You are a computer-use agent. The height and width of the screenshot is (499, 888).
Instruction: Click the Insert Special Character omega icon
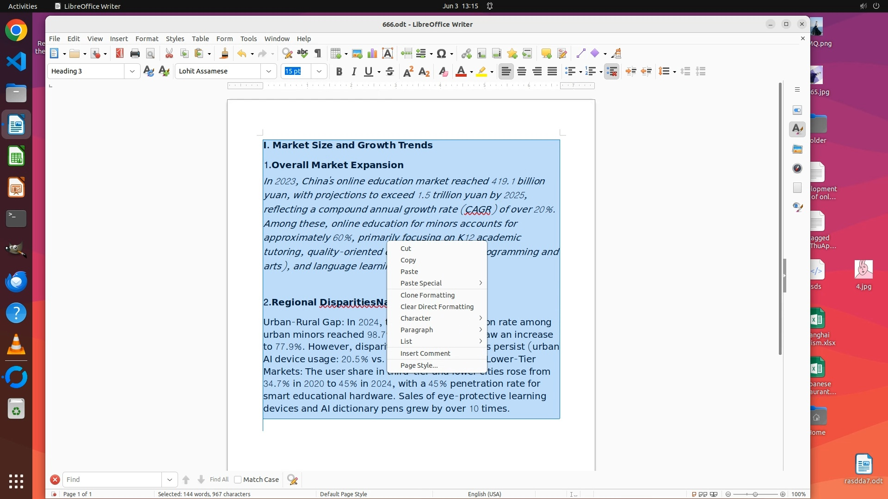442,54
